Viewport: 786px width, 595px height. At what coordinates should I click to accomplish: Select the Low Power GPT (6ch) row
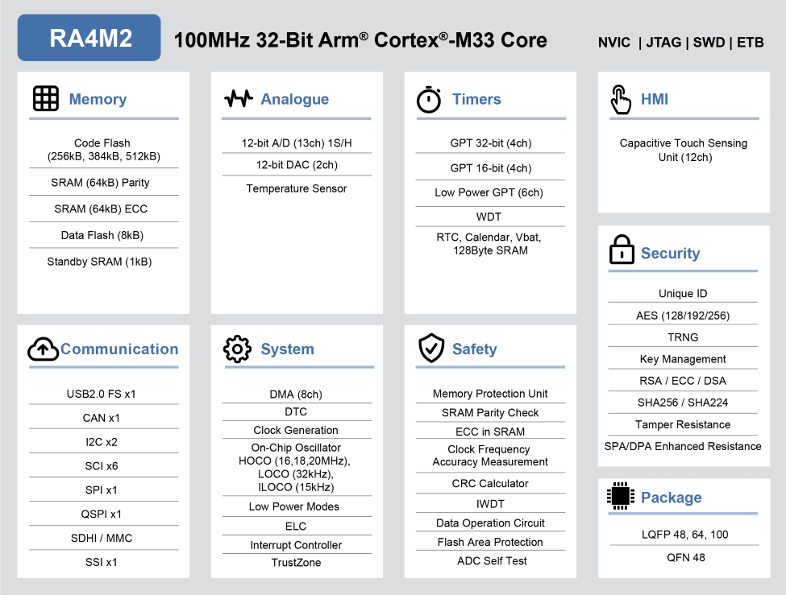[489, 192]
